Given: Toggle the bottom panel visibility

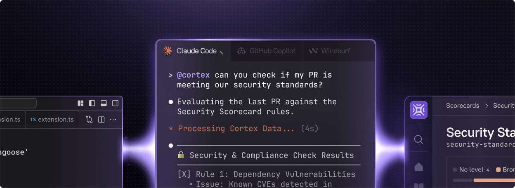Looking at the screenshot, I should (x=104, y=103).
